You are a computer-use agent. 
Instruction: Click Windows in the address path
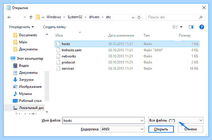point(54,17)
